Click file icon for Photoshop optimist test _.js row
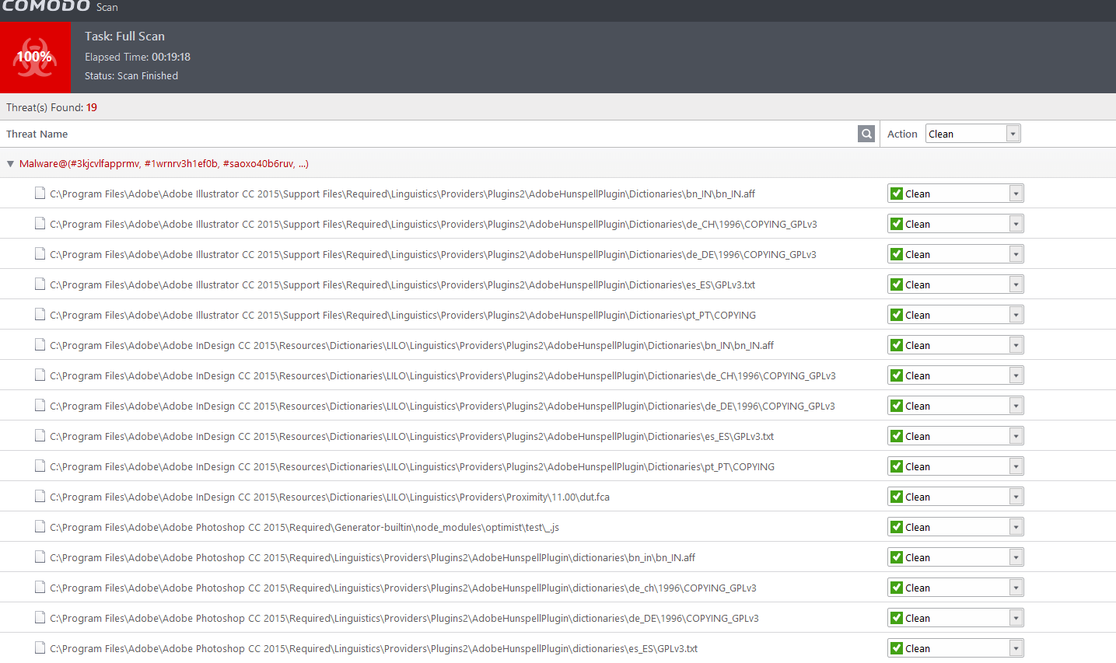 click(40, 527)
